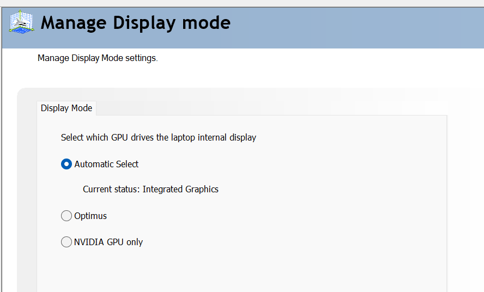Click the 'Current status:' label

pos(111,190)
